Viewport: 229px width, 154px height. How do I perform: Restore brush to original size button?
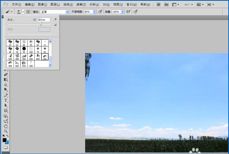(34, 20)
